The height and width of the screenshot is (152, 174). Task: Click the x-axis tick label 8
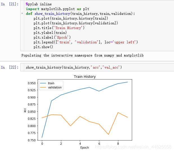(x=118, y=144)
